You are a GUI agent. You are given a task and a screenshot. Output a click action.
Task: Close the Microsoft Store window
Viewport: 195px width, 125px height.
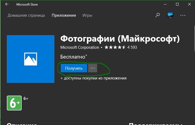coord(189,5)
